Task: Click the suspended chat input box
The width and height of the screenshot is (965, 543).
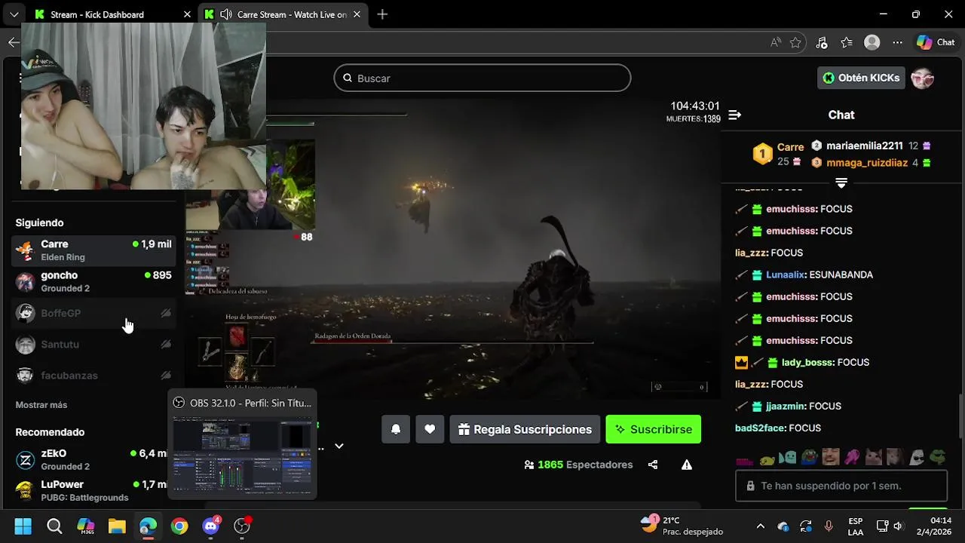Action: pyautogui.click(x=841, y=486)
